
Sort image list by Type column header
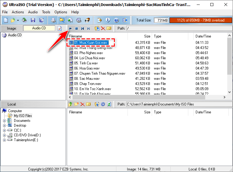(170, 36)
